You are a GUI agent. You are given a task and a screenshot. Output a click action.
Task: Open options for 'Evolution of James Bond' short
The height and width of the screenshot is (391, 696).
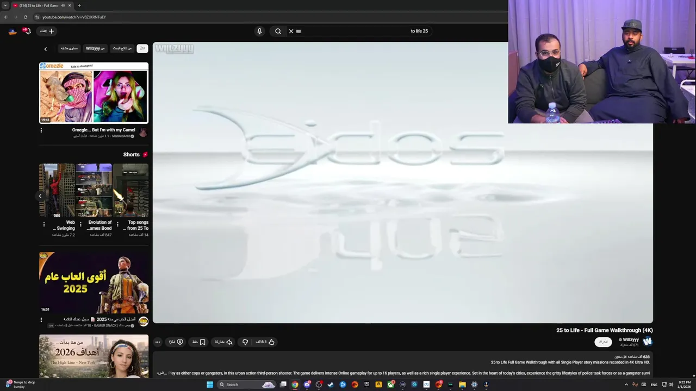click(80, 224)
